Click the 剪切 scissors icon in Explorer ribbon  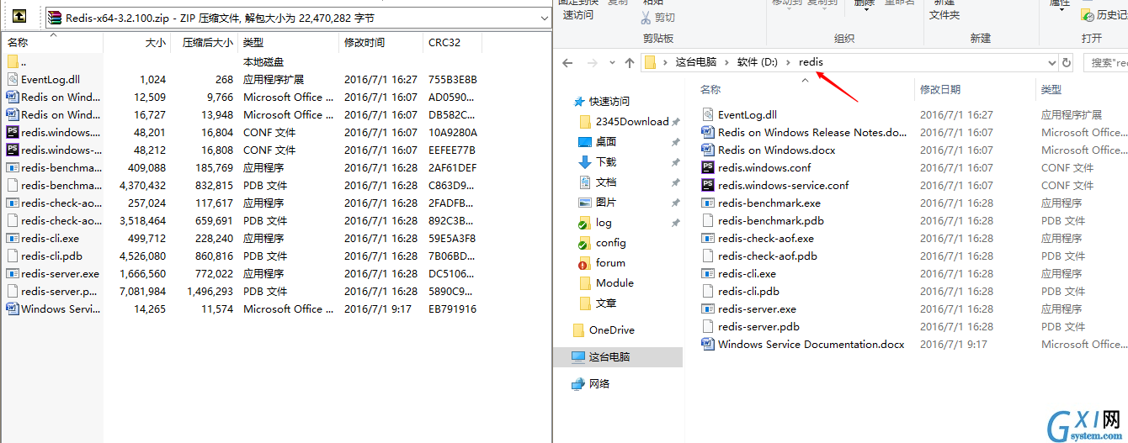pyautogui.click(x=646, y=17)
